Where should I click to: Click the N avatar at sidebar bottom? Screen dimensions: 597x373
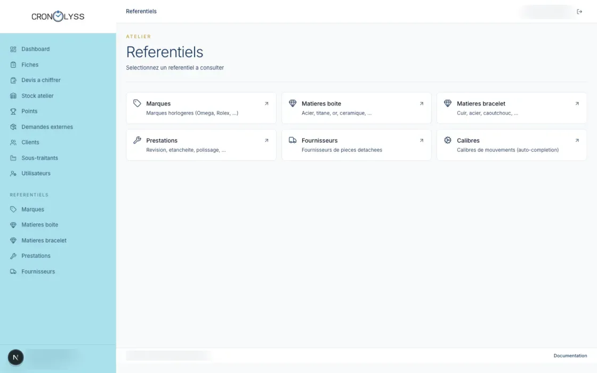tap(15, 358)
